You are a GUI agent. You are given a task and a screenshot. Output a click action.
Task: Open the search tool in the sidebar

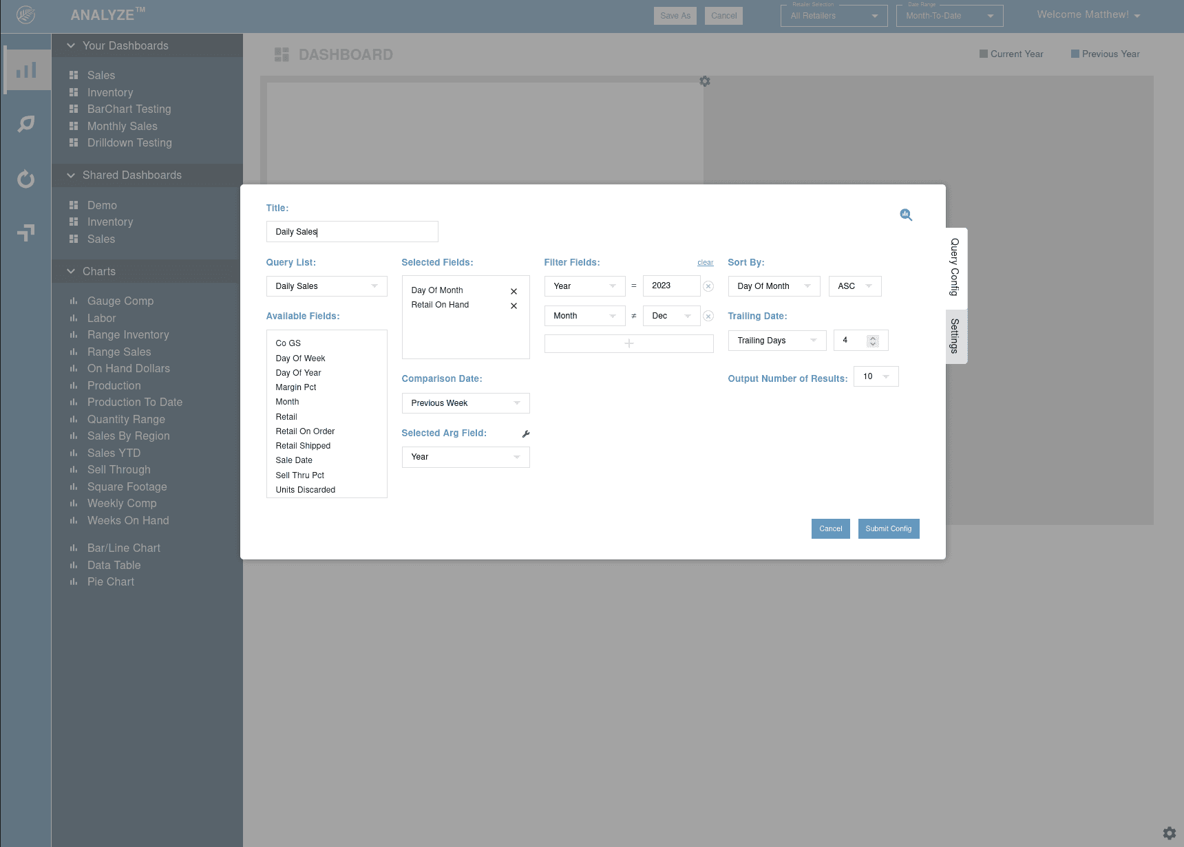tap(26, 124)
